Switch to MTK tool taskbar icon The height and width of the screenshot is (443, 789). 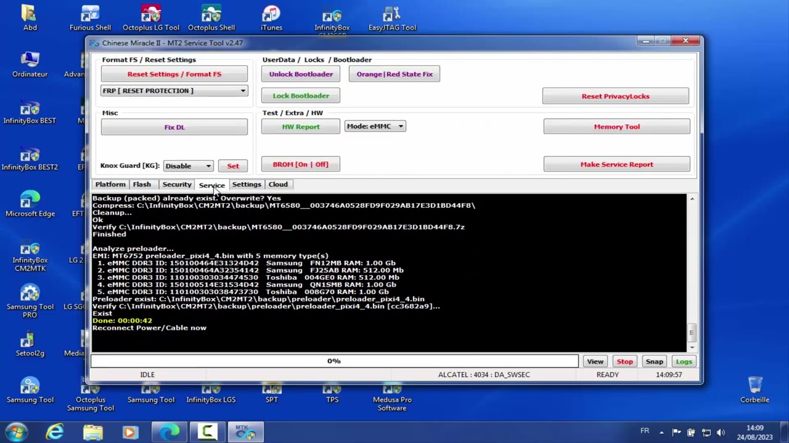[245, 433]
